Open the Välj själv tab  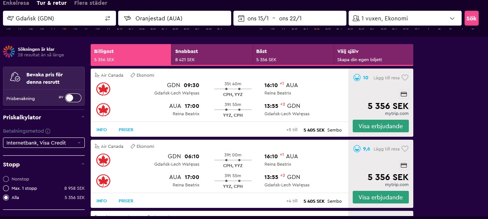[373, 55]
